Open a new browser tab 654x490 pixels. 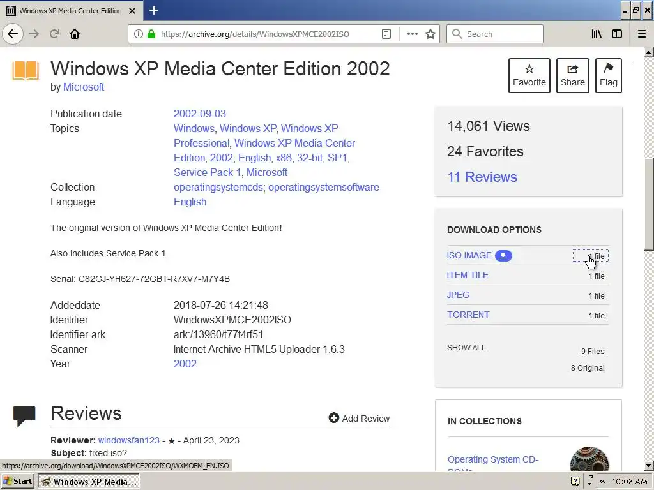click(x=153, y=10)
